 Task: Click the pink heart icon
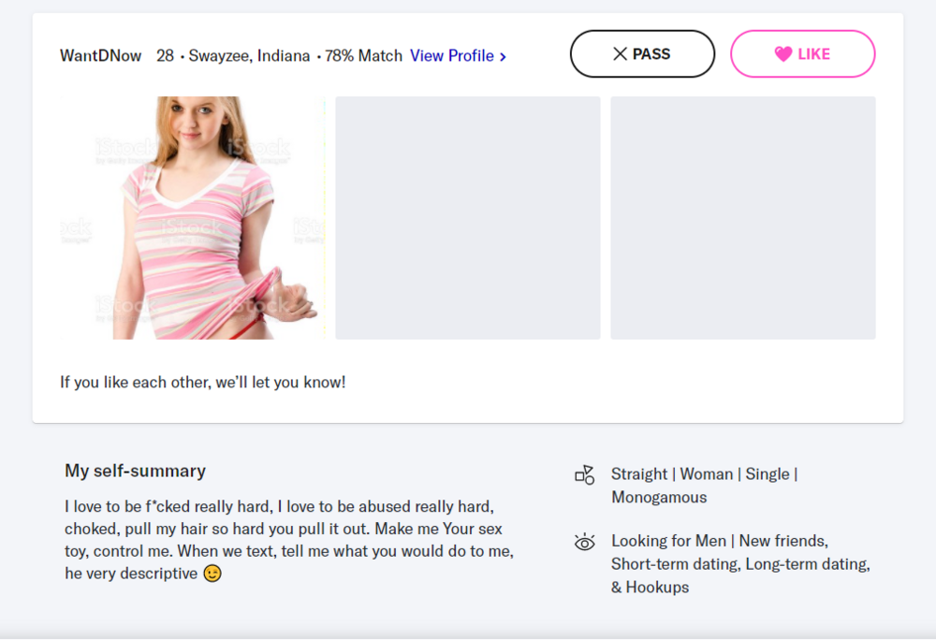tap(783, 54)
